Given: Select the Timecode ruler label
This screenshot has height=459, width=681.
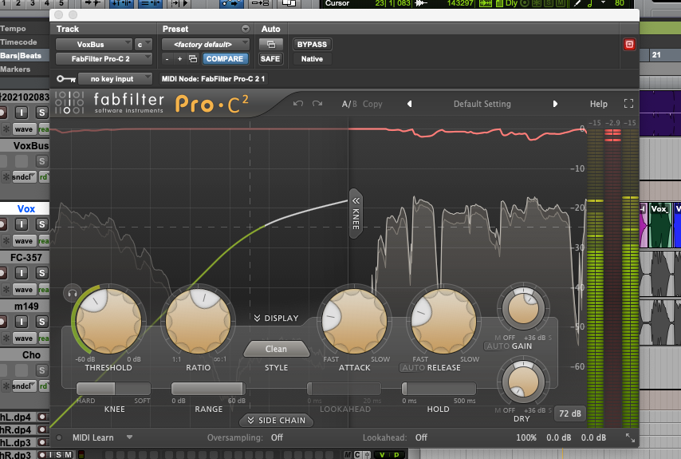Looking at the screenshot, I should pyautogui.click(x=18, y=42).
